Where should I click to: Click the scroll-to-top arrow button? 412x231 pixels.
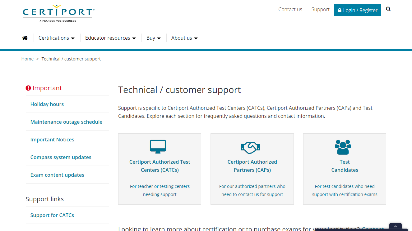tap(396, 227)
